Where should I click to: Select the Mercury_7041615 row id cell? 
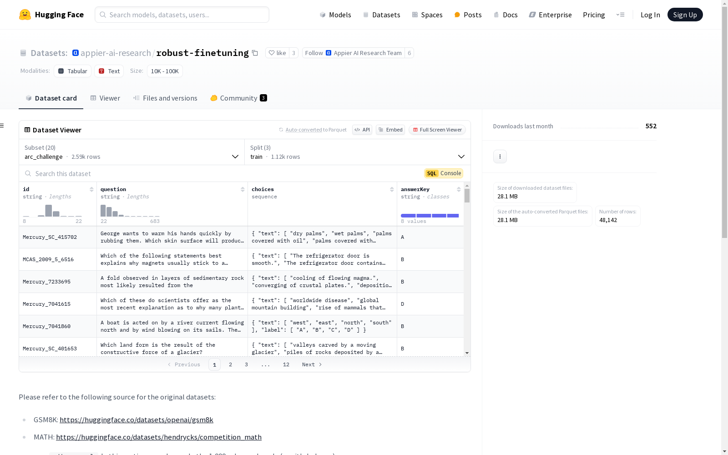tap(58, 304)
